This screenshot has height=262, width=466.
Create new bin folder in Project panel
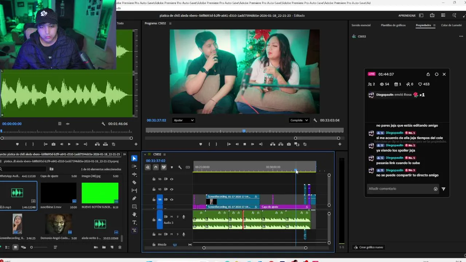click(x=104, y=247)
